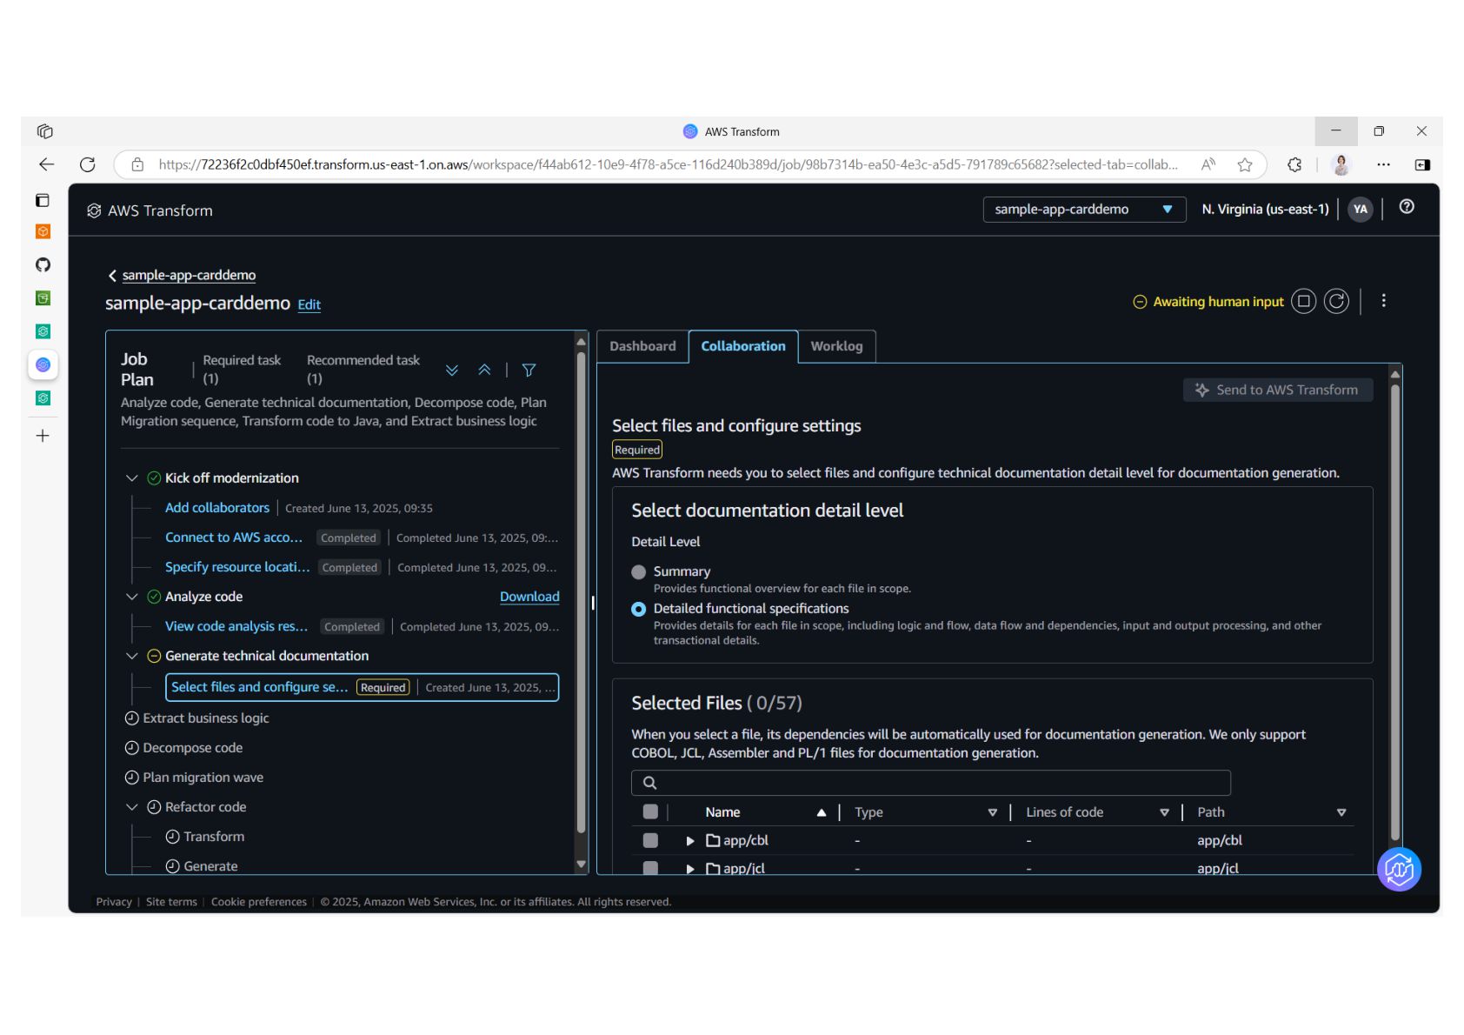Click the circular restart job icon
The image size is (1464, 1035).
[1336, 302]
